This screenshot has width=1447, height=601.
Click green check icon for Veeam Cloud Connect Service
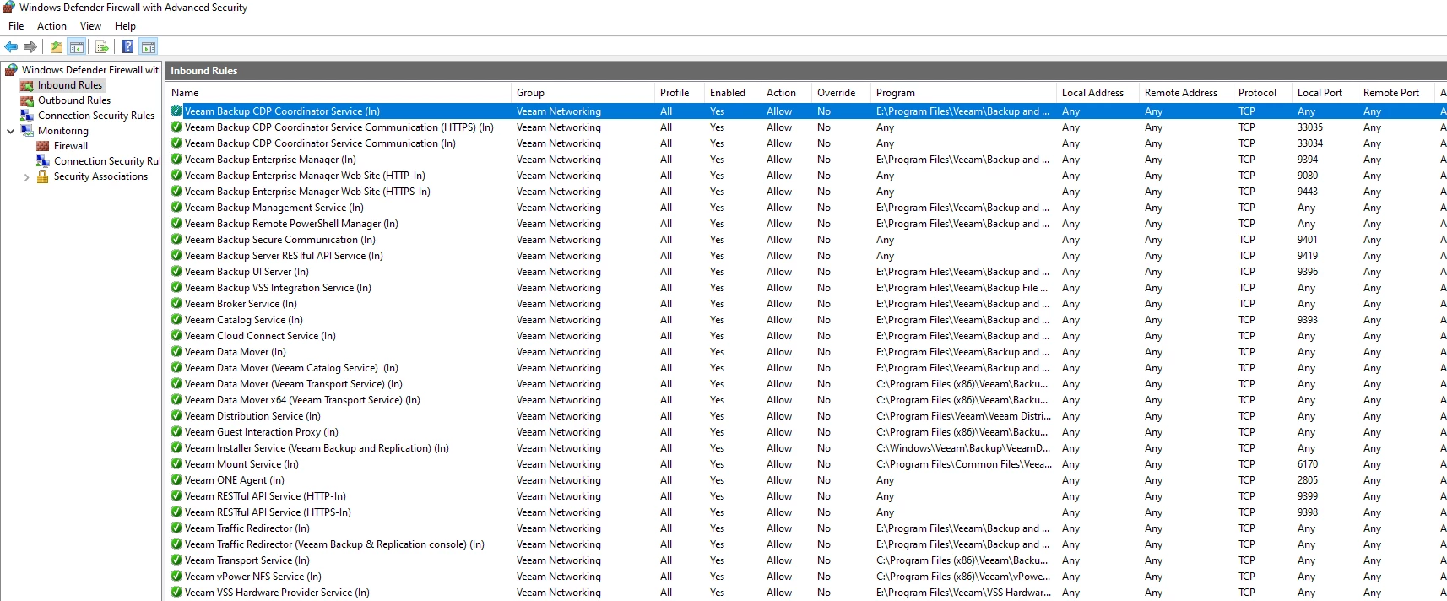[x=176, y=336]
